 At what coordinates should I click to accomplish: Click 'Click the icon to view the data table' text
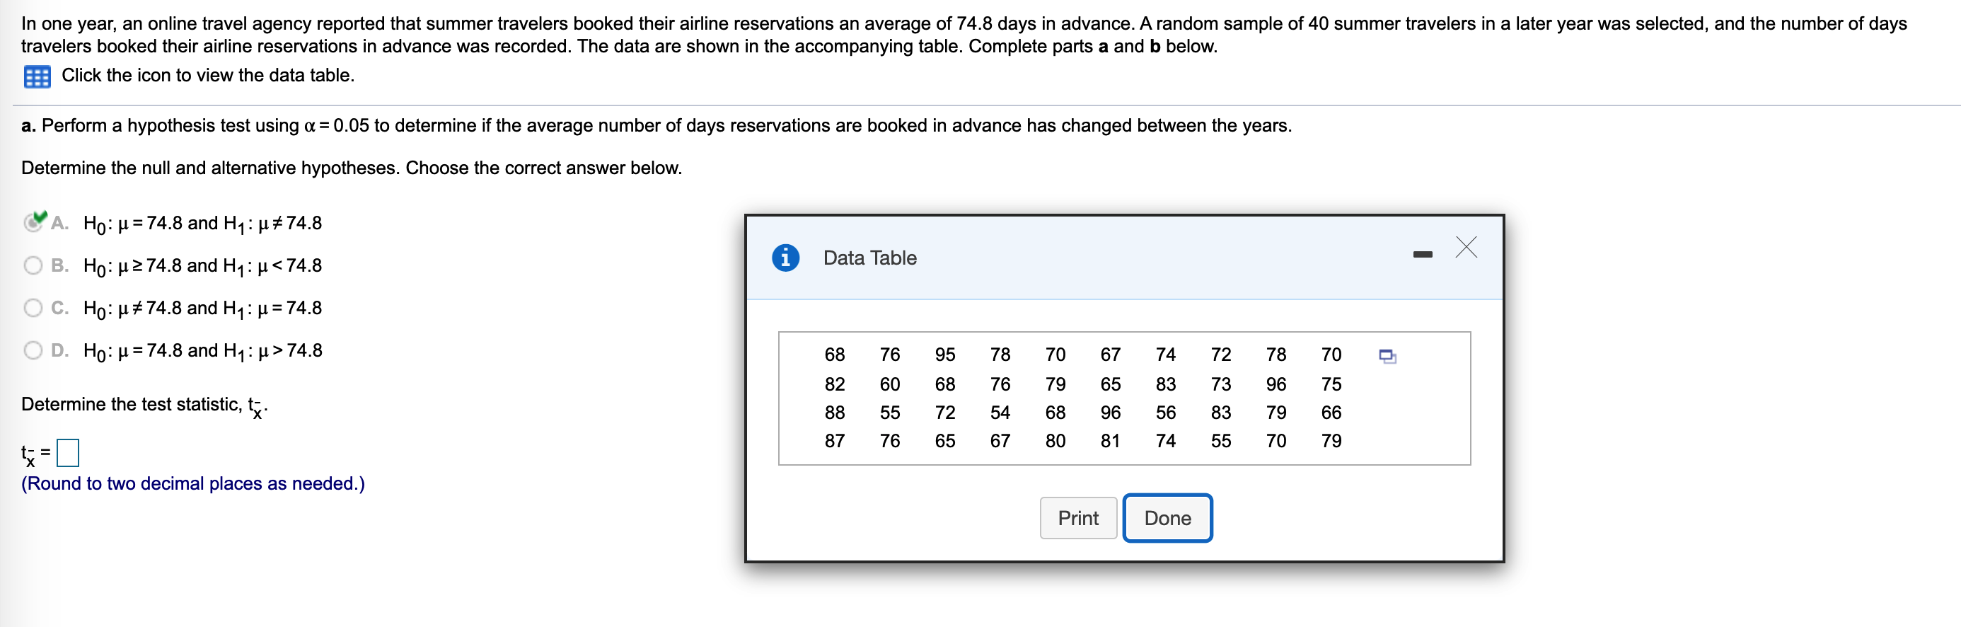(208, 76)
